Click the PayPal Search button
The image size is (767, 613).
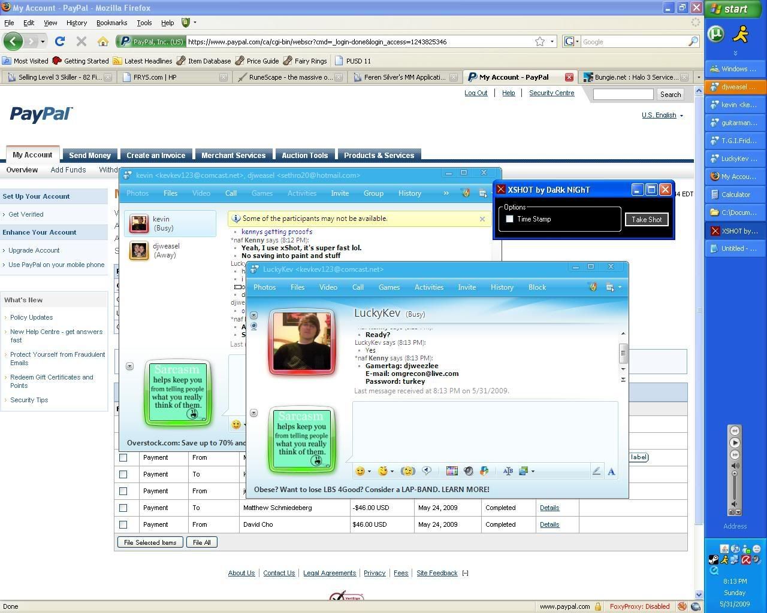(670, 94)
